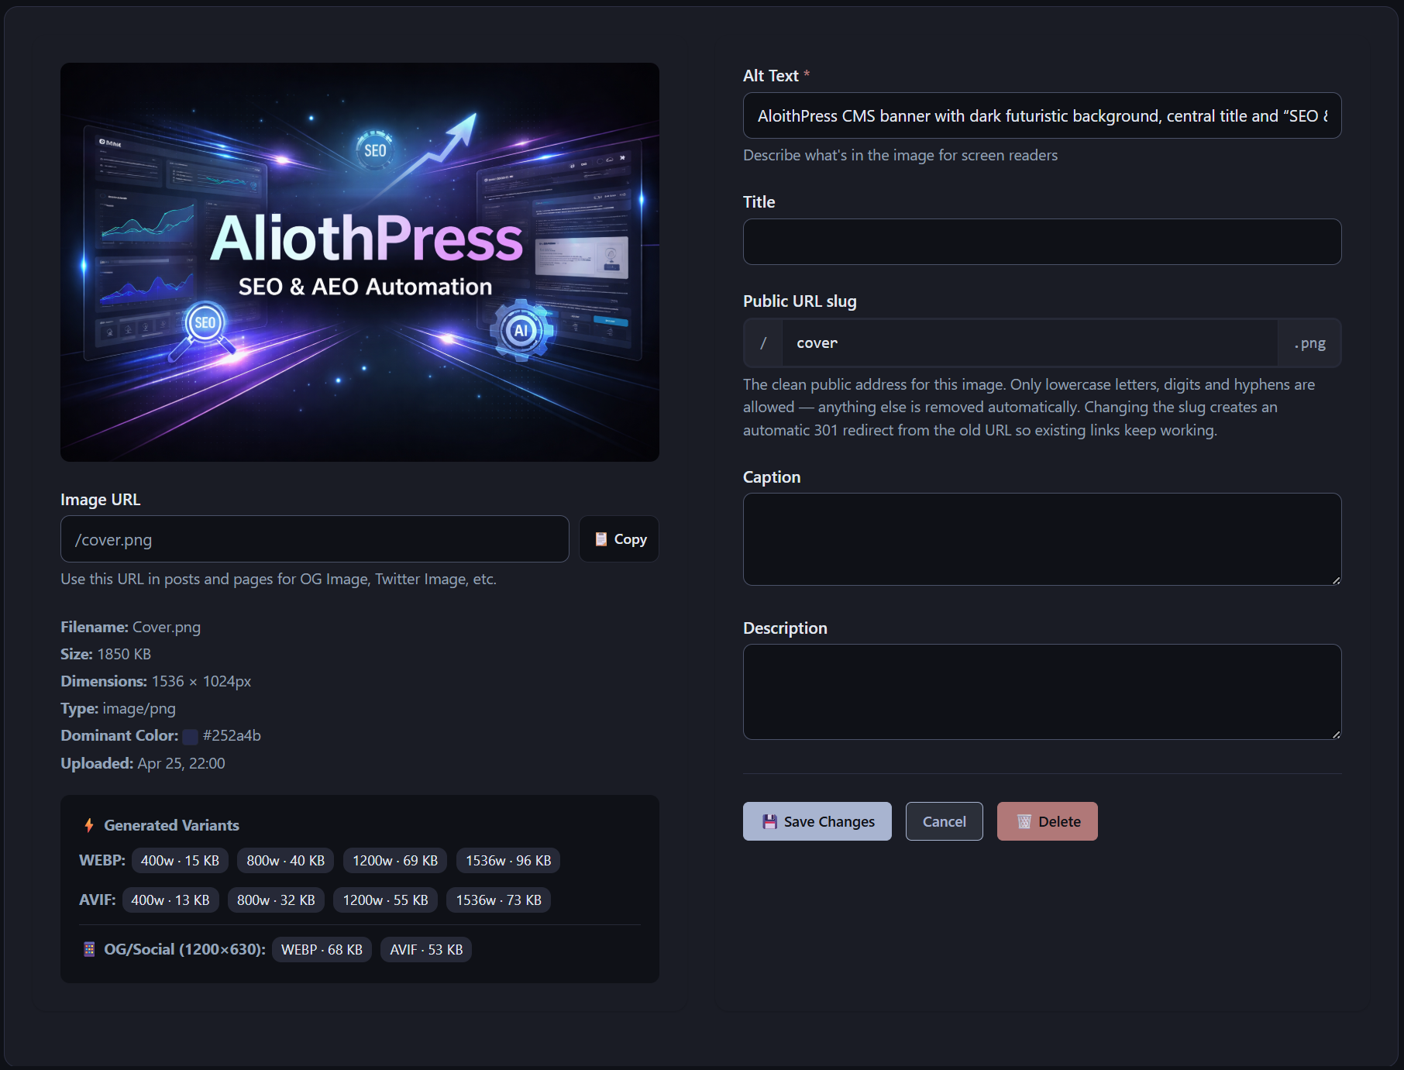The image size is (1404, 1070).
Task: Click the AVIF: row label
Action: pos(97,900)
